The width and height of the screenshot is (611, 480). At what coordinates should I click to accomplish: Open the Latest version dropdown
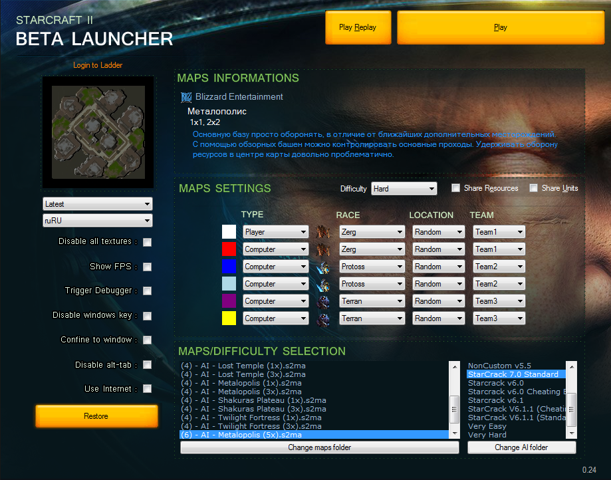click(x=98, y=203)
